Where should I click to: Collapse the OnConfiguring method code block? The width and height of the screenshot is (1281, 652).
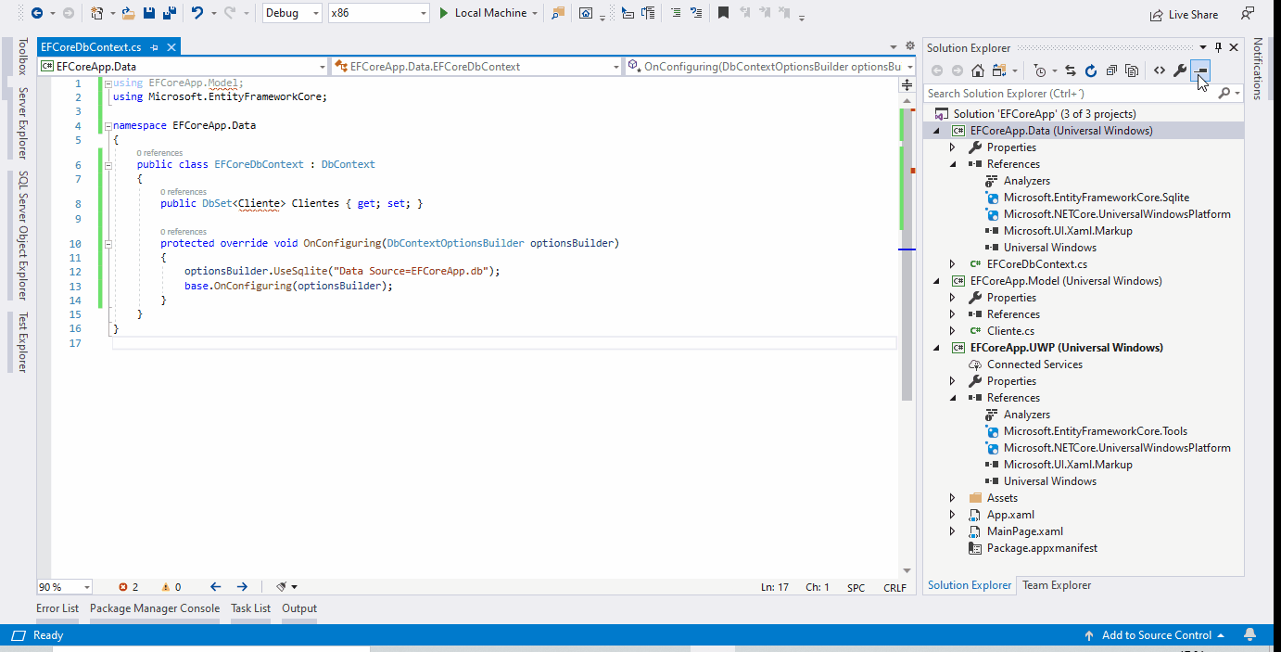108,244
